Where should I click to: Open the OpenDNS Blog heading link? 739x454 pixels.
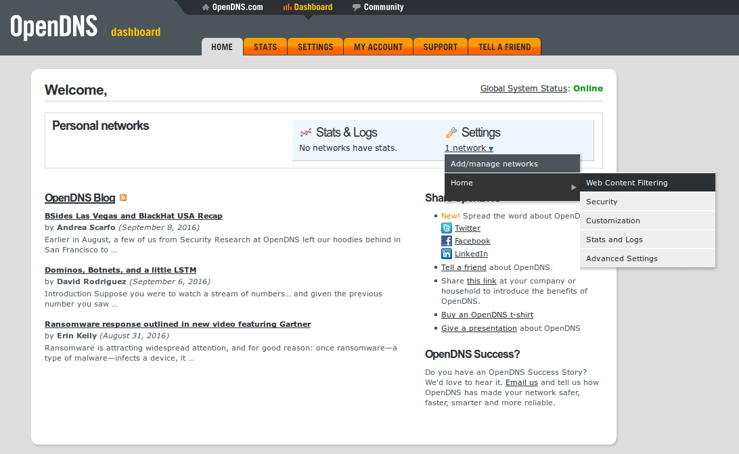pos(80,198)
